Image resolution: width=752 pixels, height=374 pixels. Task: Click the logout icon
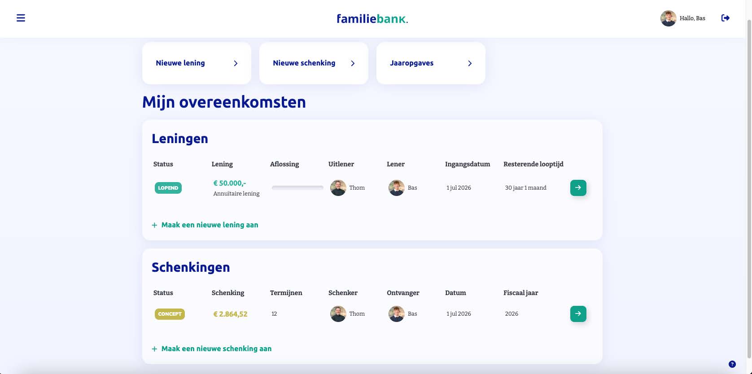pos(725,18)
